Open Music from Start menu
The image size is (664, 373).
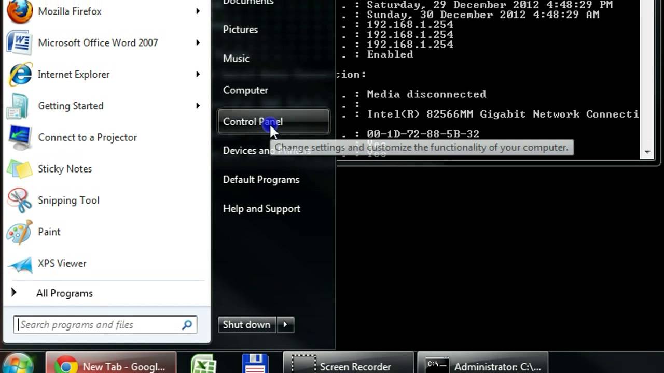pyautogui.click(x=236, y=59)
